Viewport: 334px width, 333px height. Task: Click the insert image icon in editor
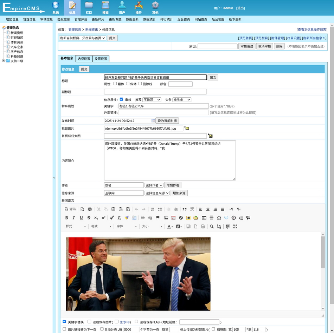click(x=166, y=218)
